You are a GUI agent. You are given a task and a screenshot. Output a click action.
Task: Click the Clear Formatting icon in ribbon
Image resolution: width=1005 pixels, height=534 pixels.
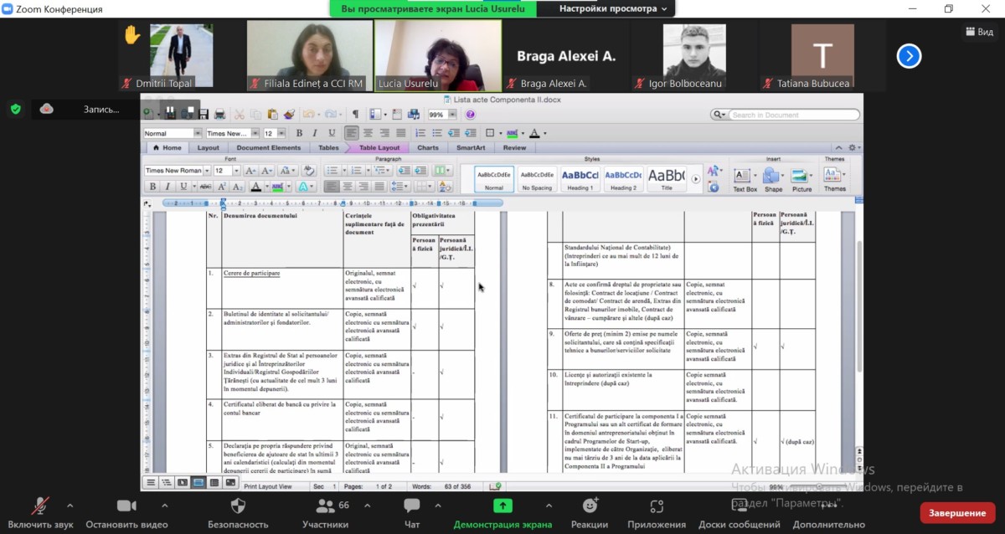(308, 170)
